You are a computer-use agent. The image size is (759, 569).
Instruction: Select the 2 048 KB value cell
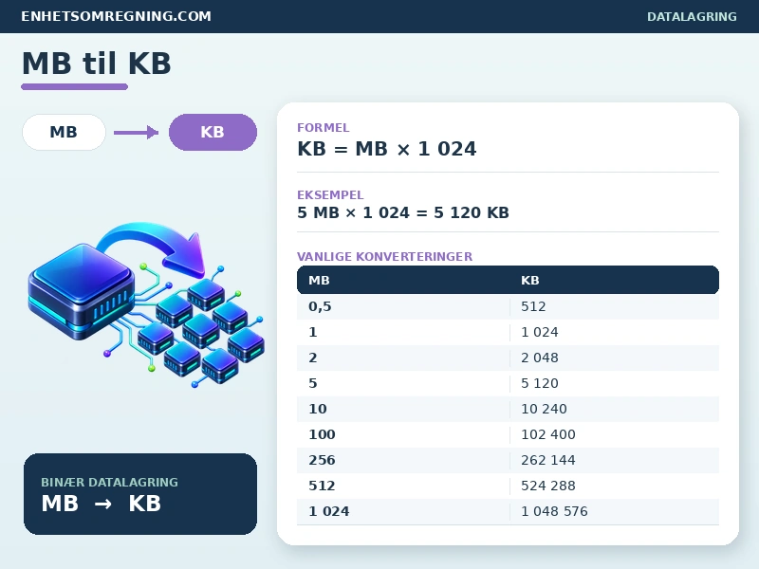[x=615, y=358]
